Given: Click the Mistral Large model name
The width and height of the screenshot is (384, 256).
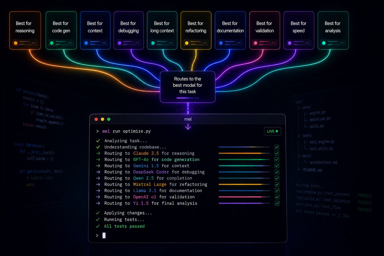Looking at the screenshot, I should pyautogui.click(x=150, y=184).
